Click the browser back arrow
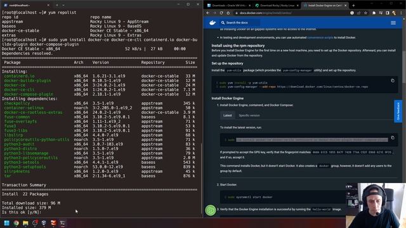Screen dimensions: 406x228 coord(208,13)
